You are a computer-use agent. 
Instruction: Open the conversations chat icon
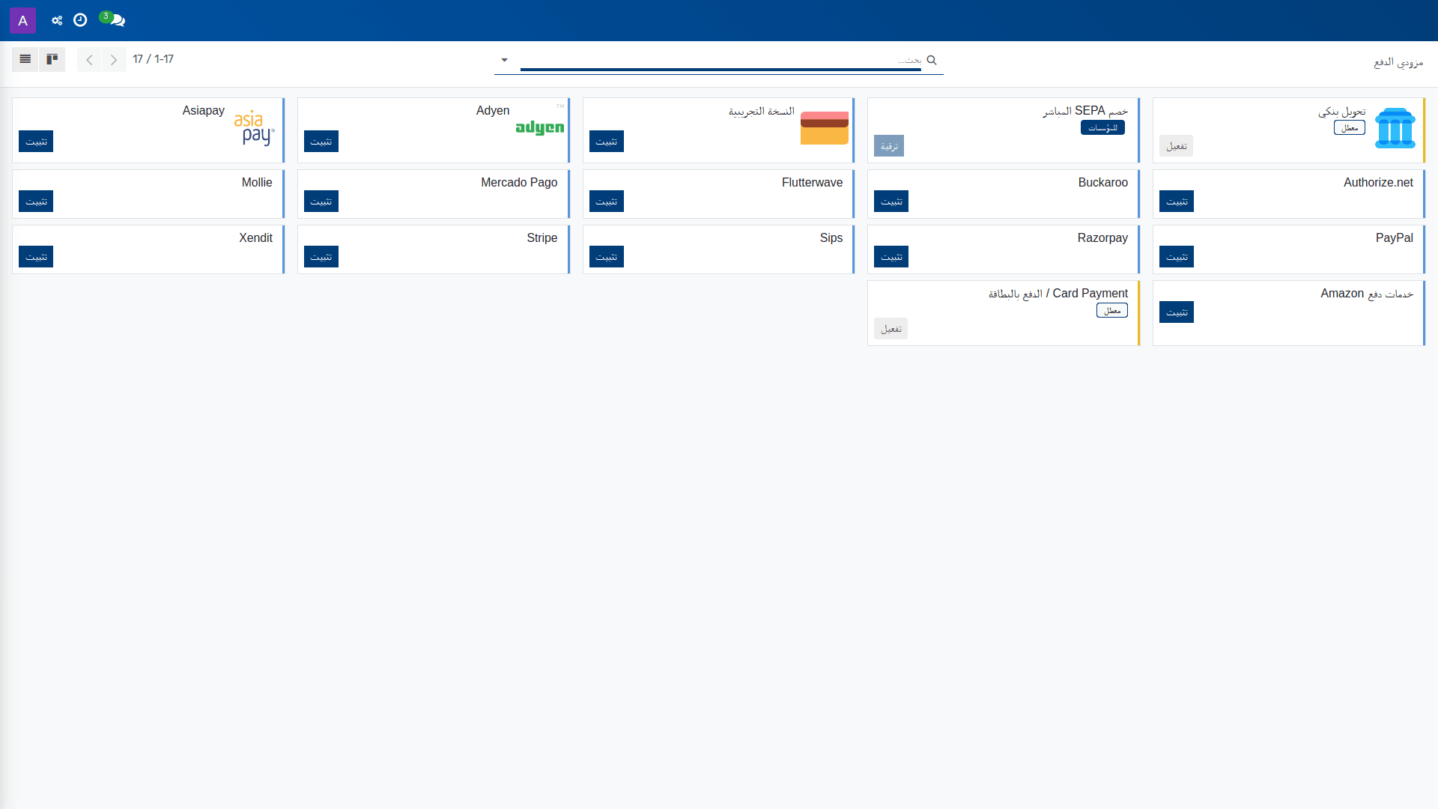coord(118,21)
